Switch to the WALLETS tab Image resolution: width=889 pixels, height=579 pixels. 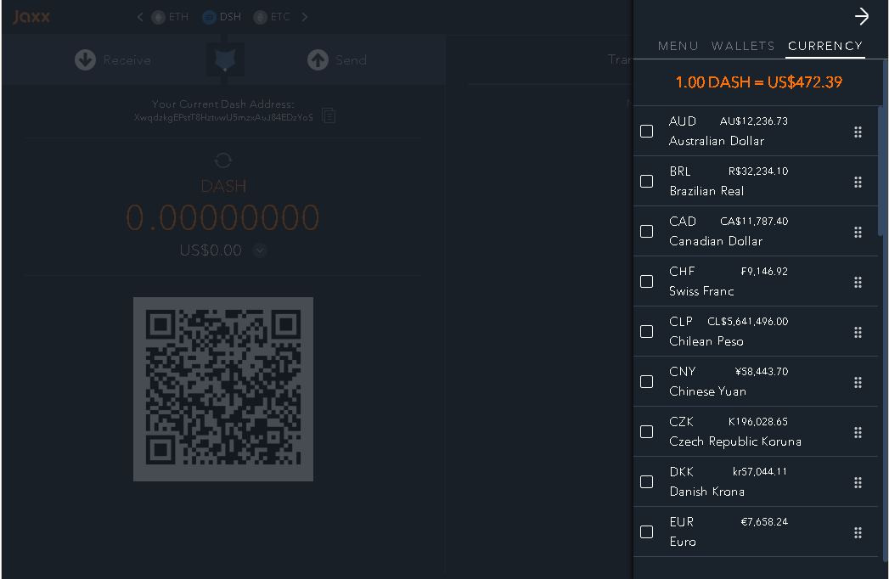pos(743,46)
